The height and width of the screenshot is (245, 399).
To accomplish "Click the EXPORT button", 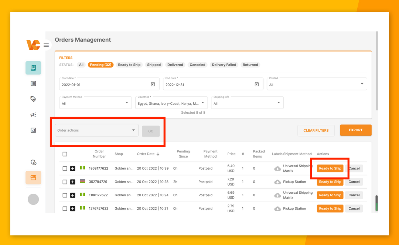I will 356,130.
